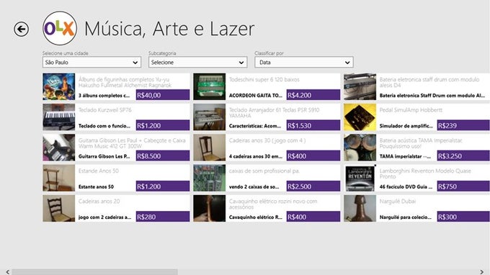This screenshot has width=490, height=275.
Task: Open listing title 'caixas de som profissional pa.'
Action: [x=264, y=171]
